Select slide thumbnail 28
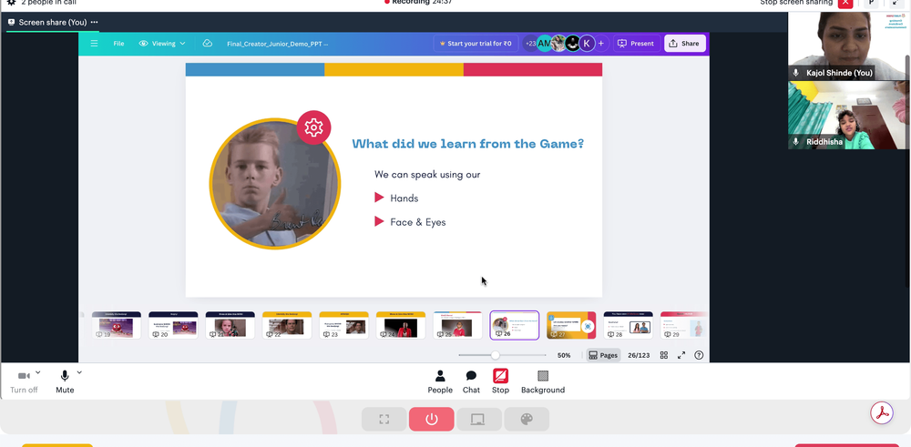Image resolution: width=911 pixels, height=447 pixels. click(x=628, y=325)
